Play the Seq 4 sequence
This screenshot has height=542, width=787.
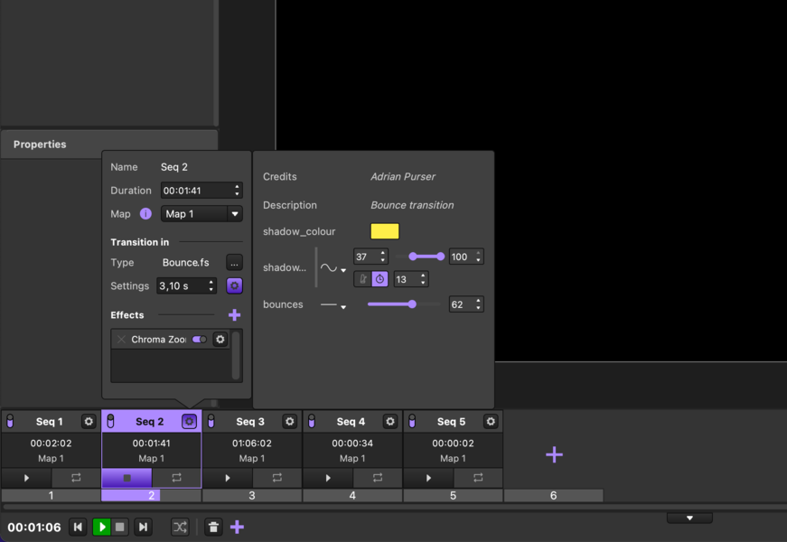click(x=327, y=478)
